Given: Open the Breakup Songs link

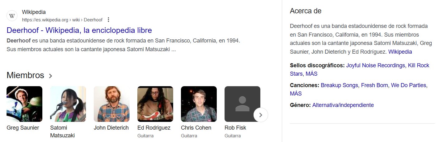Looking at the screenshot, I should point(339,85).
